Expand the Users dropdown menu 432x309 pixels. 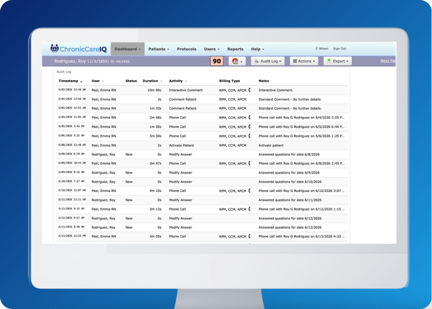[x=212, y=49]
